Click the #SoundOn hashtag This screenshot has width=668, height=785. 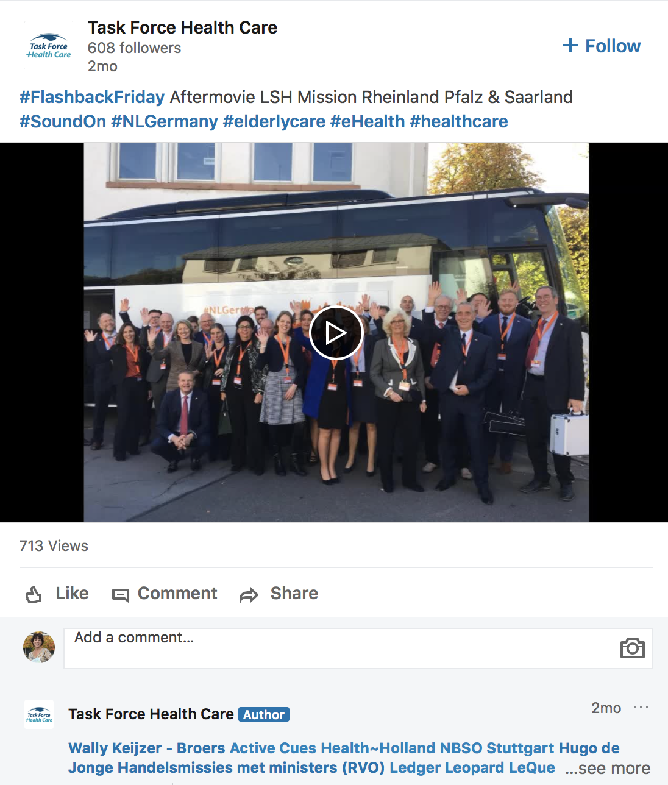click(63, 121)
